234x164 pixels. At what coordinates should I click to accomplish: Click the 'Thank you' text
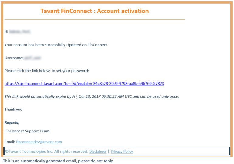[x=13, y=109]
